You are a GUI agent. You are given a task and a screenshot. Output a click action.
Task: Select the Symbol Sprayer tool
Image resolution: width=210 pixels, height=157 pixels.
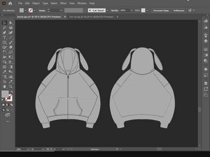click(4, 77)
